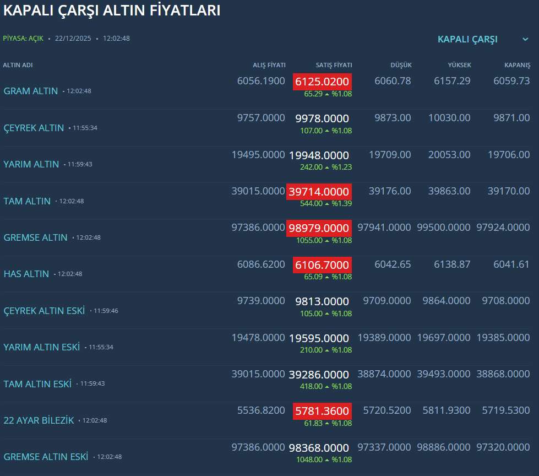This screenshot has width=539, height=476.
Task: Click the TAM ALTIN ESKİ name
Action: (37, 384)
